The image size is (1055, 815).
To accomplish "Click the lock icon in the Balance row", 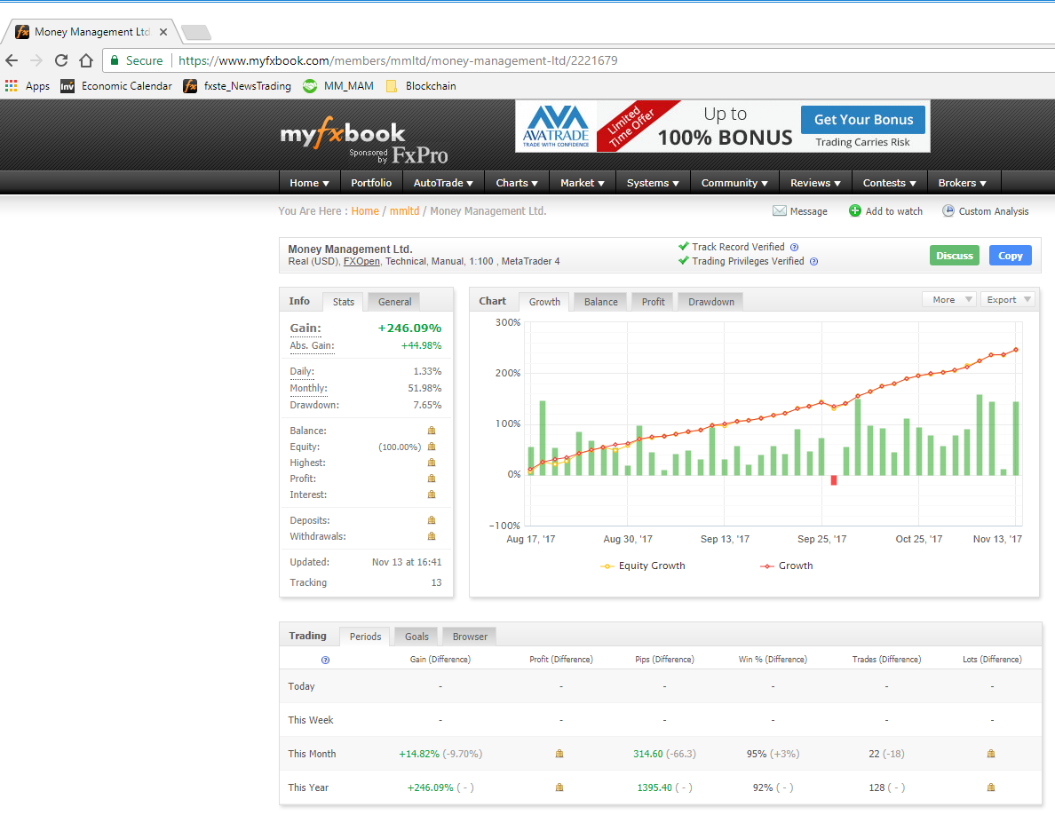I will click(x=432, y=431).
